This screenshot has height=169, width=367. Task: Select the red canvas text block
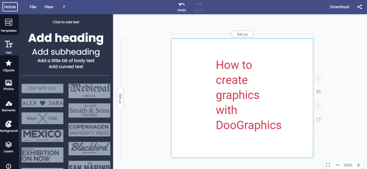pos(249,95)
